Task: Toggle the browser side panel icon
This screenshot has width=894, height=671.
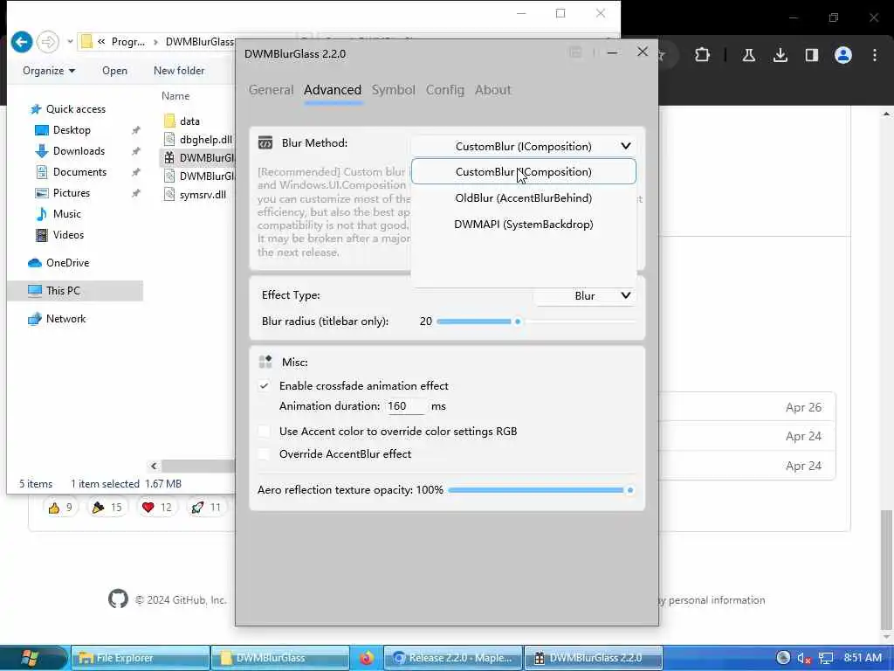Action: click(811, 55)
